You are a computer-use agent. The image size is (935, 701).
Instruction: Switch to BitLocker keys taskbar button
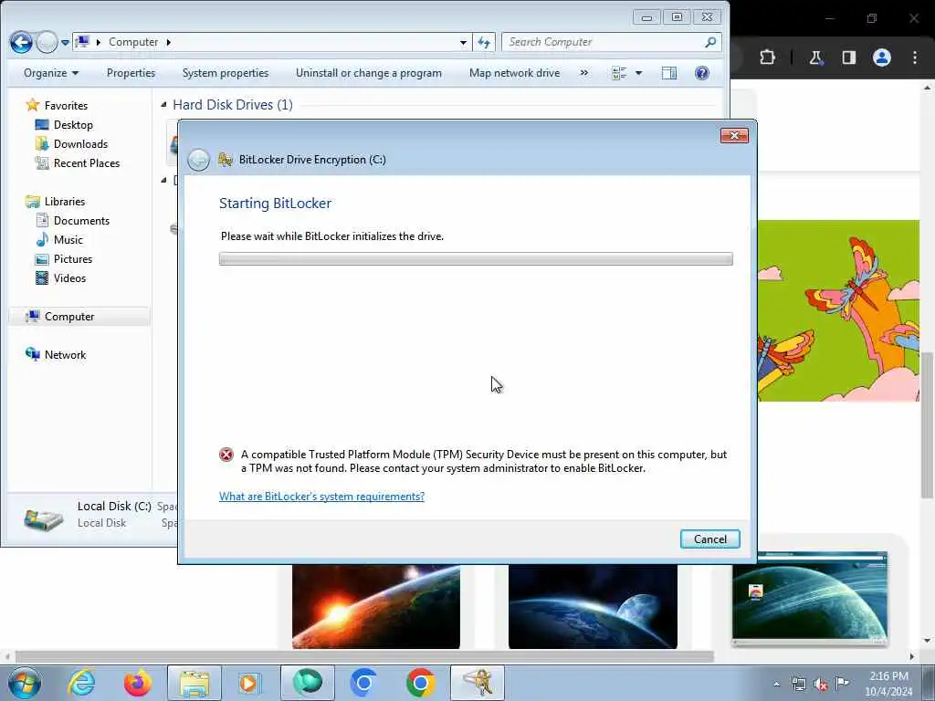point(478,683)
